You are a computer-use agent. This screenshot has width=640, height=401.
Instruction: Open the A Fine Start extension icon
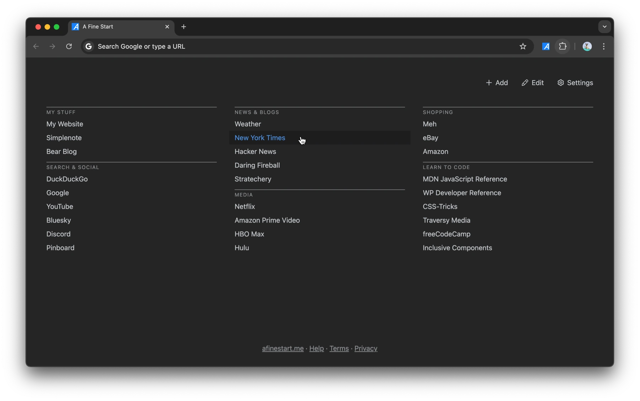click(546, 46)
